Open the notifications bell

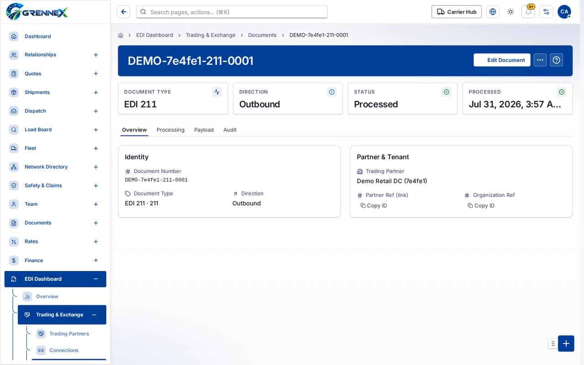click(x=528, y=12)
